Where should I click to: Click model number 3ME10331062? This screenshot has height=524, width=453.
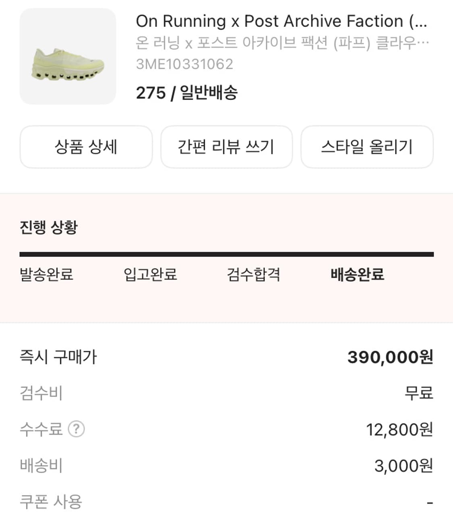184,64
